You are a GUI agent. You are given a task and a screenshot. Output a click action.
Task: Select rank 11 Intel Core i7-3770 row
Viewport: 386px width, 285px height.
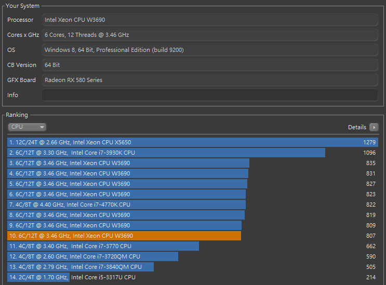pyautogui.click(x=193, y=246)
